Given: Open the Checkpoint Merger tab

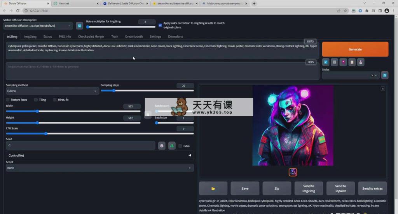Looking at the screenshot, I should tap(91, 36).
